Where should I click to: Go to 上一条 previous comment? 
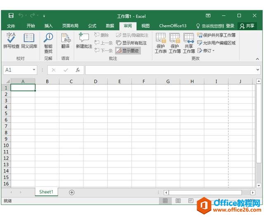click(x=104, y=43)
